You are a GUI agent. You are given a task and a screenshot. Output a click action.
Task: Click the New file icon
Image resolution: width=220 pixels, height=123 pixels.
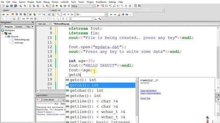coord(3,6)
